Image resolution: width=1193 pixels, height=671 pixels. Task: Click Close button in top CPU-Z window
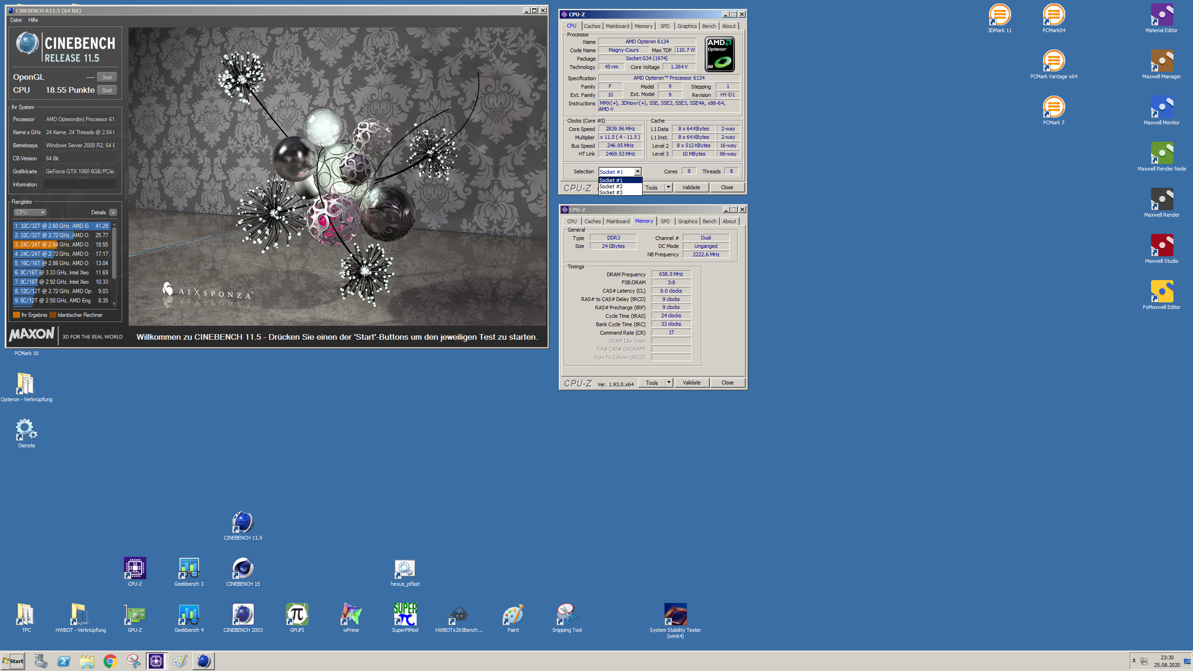click(727, 187)
